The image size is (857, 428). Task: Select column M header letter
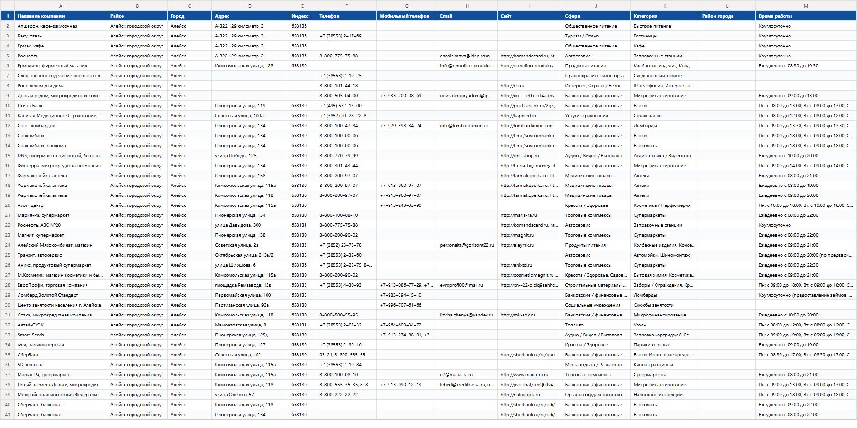[806, 6]
